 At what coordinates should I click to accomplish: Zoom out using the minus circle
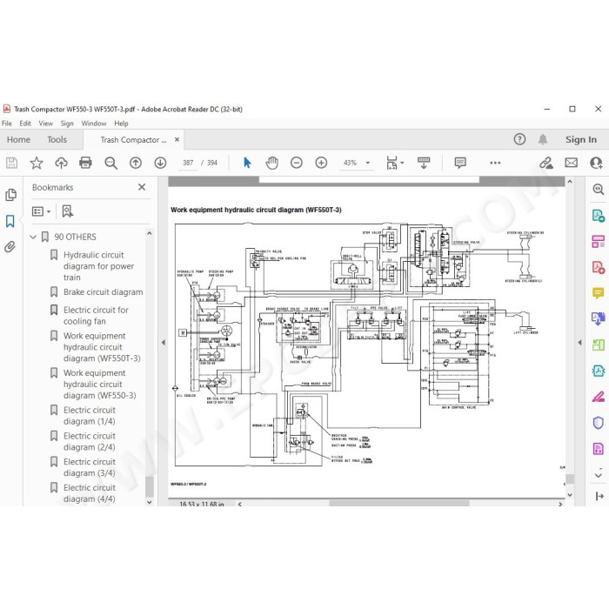coord(297,163)
